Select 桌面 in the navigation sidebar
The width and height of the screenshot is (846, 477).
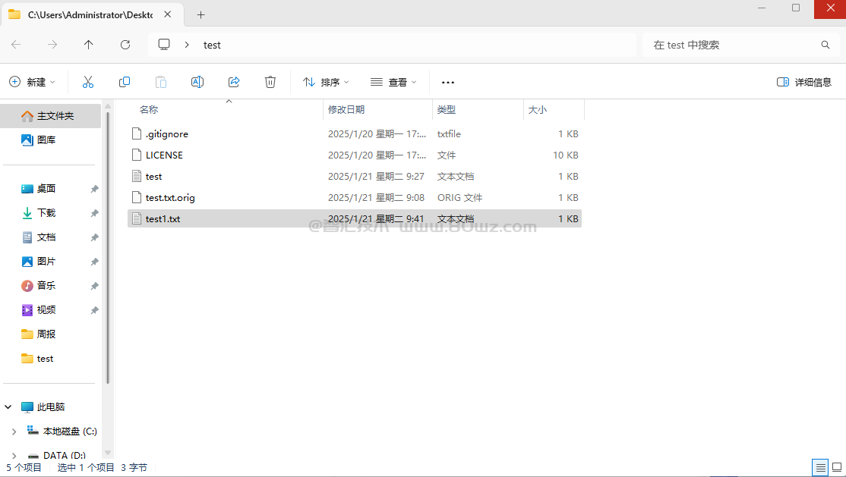(46, 189)
